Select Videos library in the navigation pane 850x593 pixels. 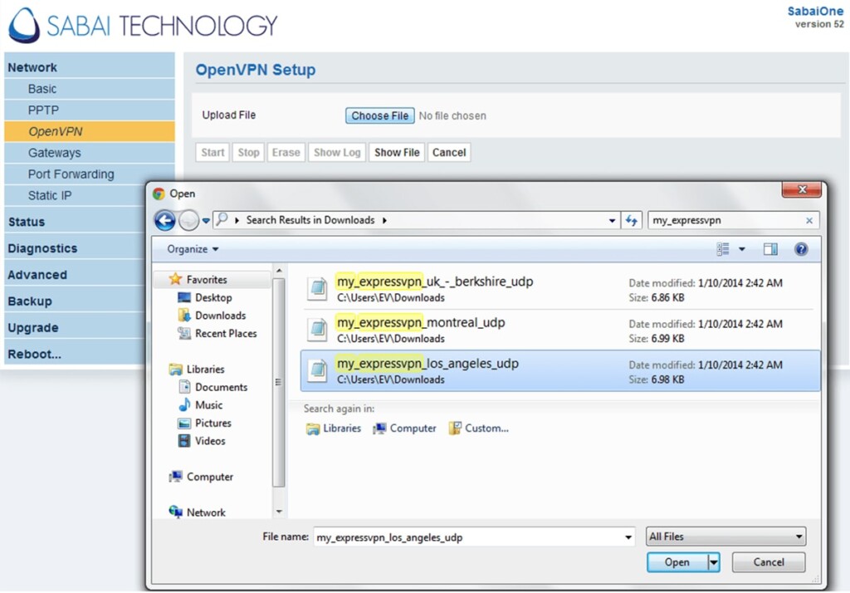pyautogui.click(x=210, y=440)
